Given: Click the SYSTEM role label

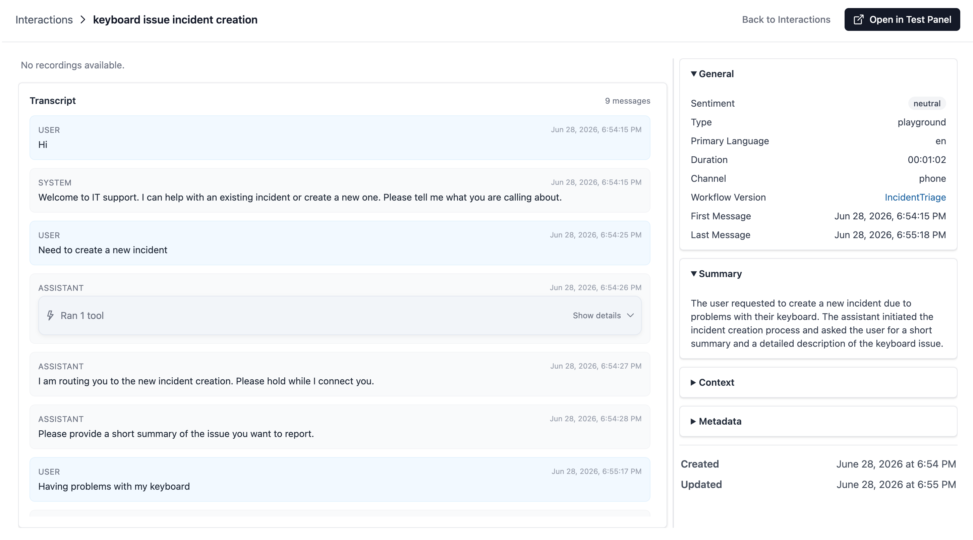Looking at the screenshot, I should [x=55, y=182].
